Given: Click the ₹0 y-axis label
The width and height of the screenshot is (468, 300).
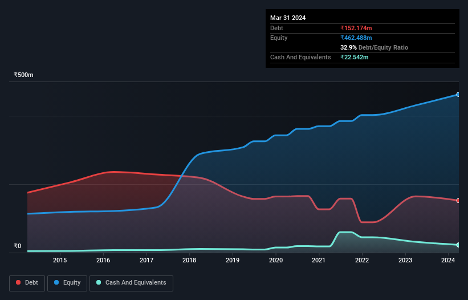Looking at the screenshot, I should point(18,246).
